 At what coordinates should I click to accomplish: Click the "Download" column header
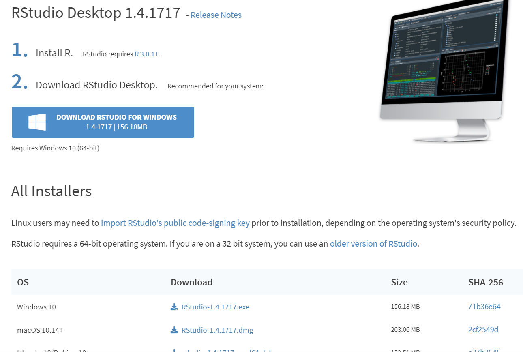[x=192, y=282]
